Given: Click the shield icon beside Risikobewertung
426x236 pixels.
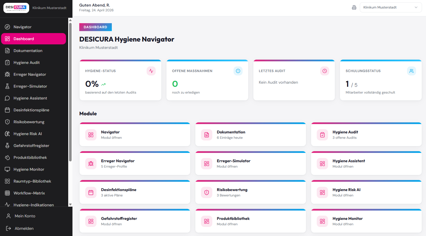Looking at the screenshot, I should (x=7, y=122).
